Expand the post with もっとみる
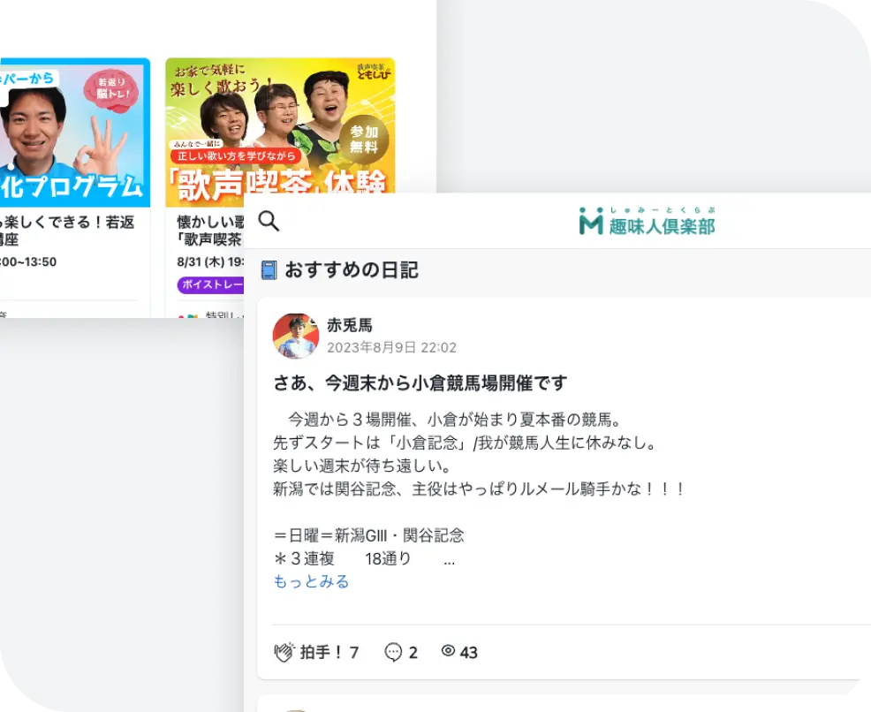 311,581
